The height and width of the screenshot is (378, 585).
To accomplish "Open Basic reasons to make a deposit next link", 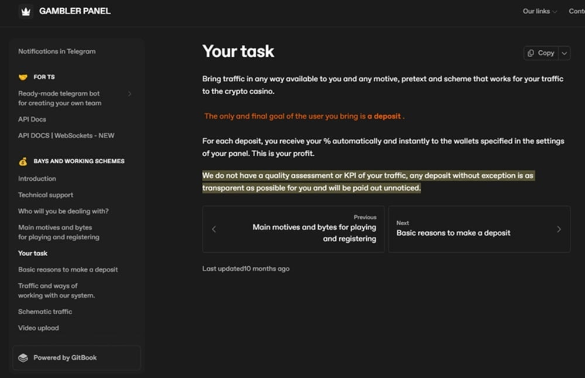I will click(x=479, y=229).
